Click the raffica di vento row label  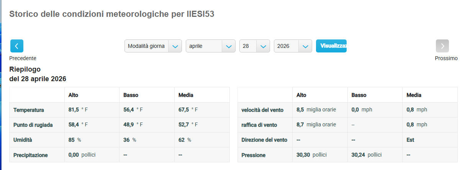tap(259, 125)
